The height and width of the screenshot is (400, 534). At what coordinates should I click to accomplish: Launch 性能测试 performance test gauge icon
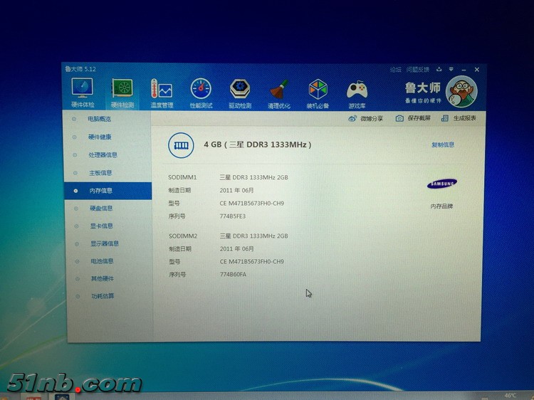[201, 90]
